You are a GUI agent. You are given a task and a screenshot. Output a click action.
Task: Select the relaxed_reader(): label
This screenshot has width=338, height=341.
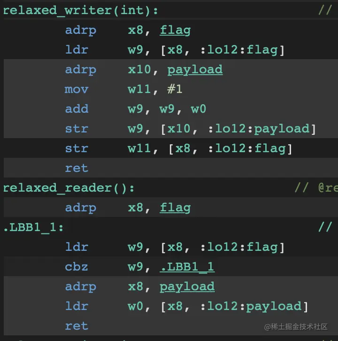[69, 188]
